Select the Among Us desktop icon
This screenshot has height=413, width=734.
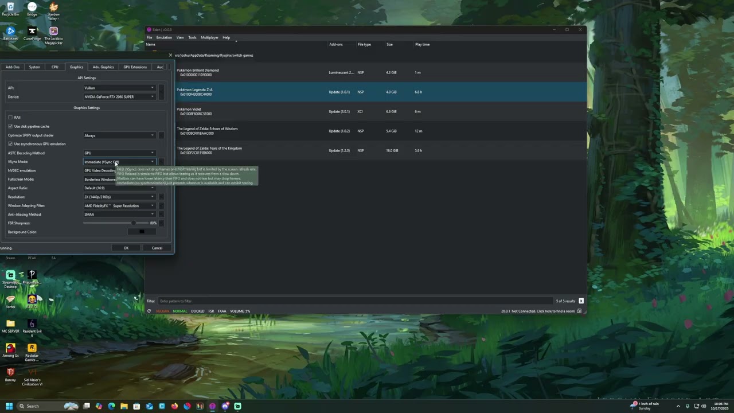pos(10,350)
